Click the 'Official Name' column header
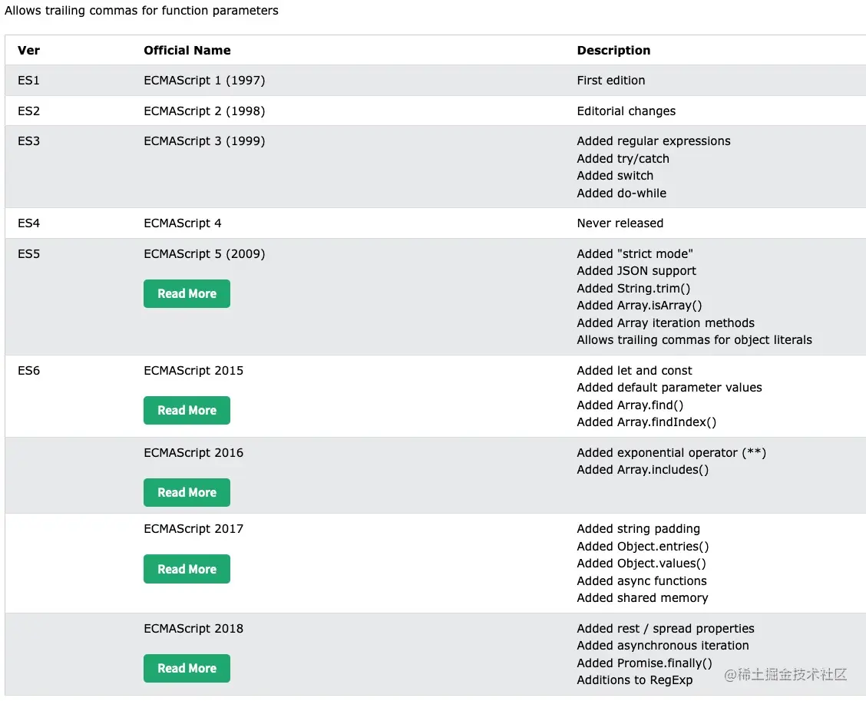Viewport: 866px width, 701px height. click(187, 50)
